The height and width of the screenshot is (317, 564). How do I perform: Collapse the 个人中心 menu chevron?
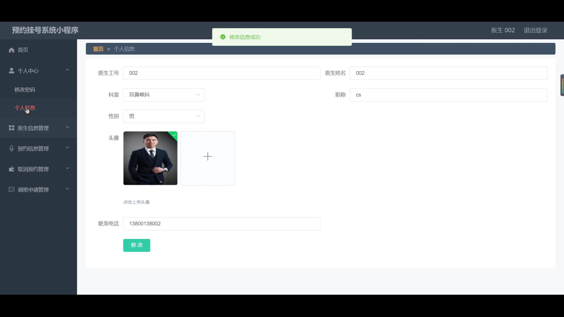point(67,70)
